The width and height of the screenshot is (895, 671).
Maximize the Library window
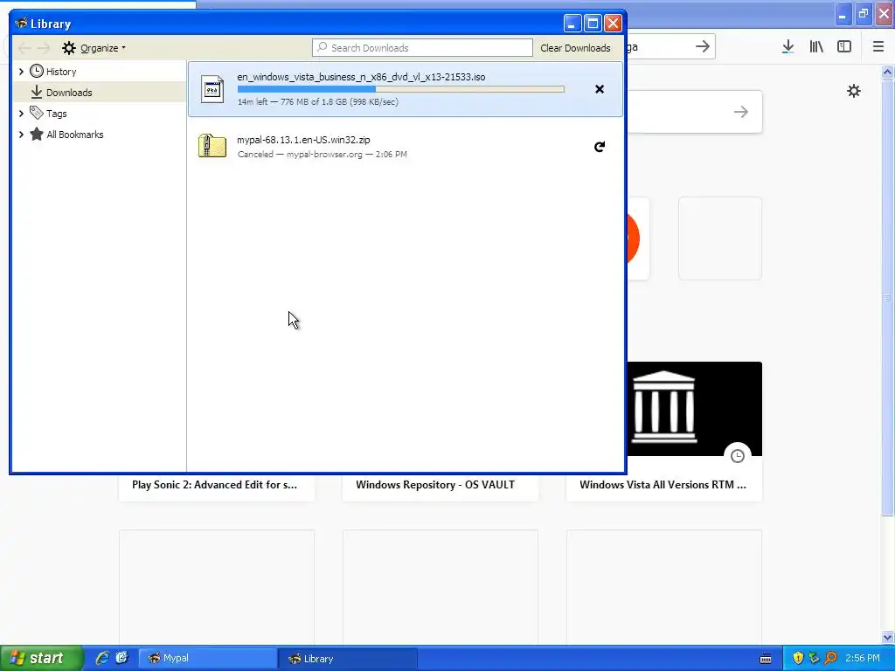[x=593, y=24]
